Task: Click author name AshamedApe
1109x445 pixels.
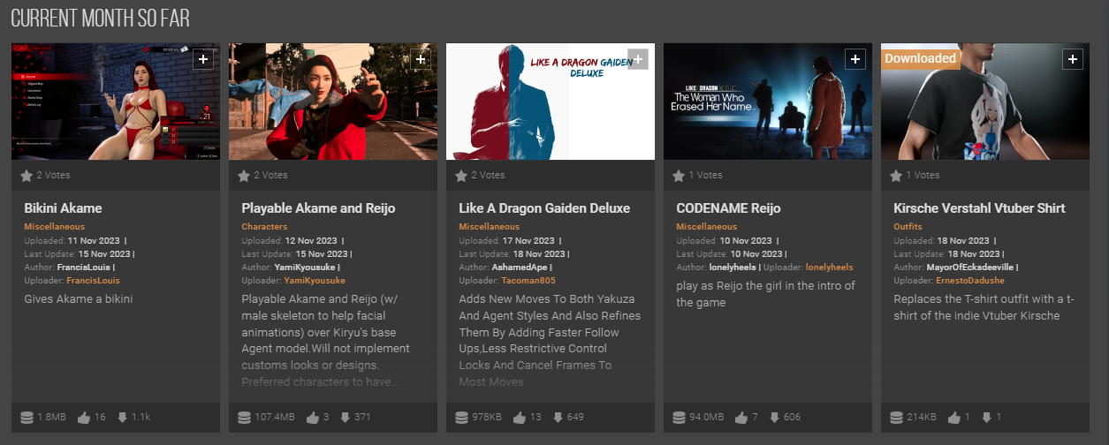Action: pyautogui.click(x=521, y=267)
